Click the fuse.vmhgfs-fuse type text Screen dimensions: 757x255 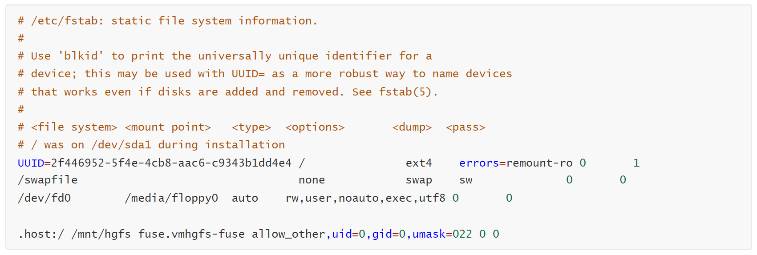click(x=191, y=234)
